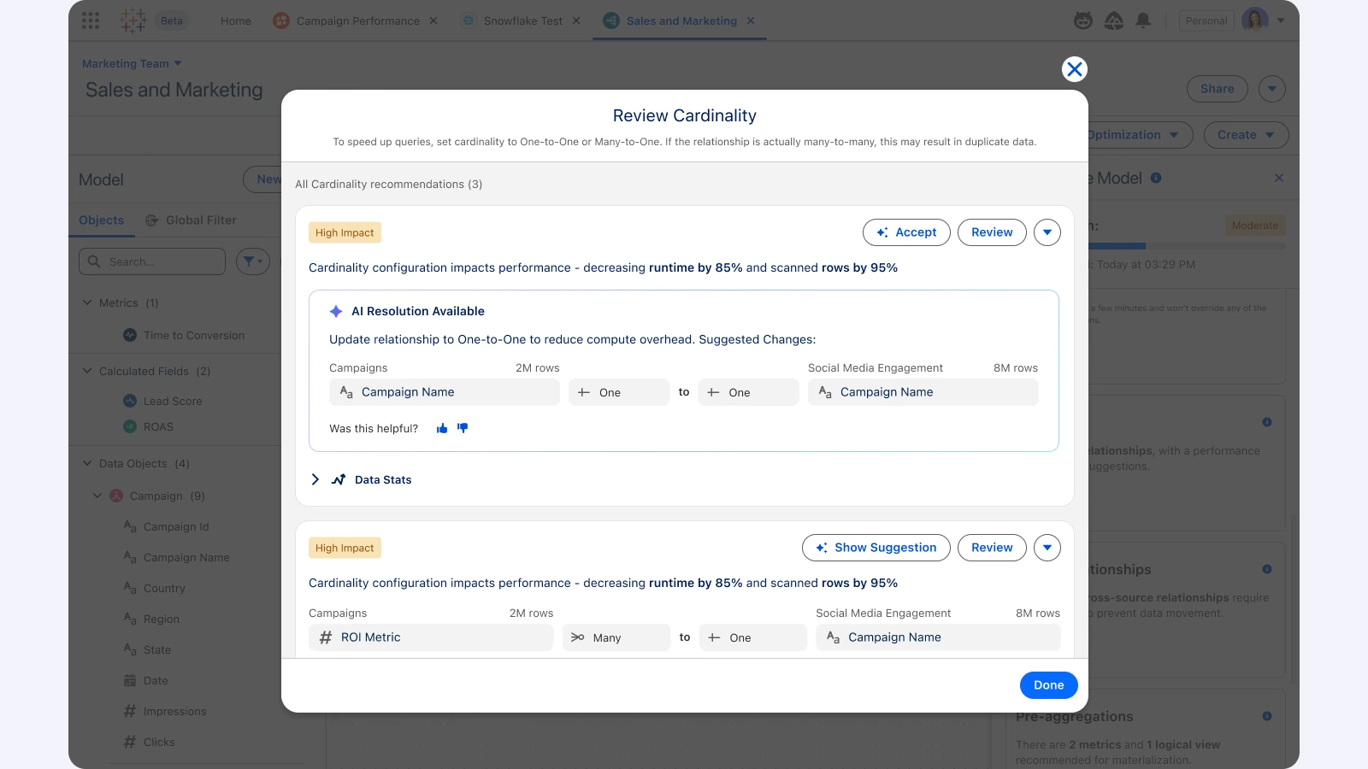Select Country field in the tree
This screenshot has height=769, width=1368.
(164, 588)
